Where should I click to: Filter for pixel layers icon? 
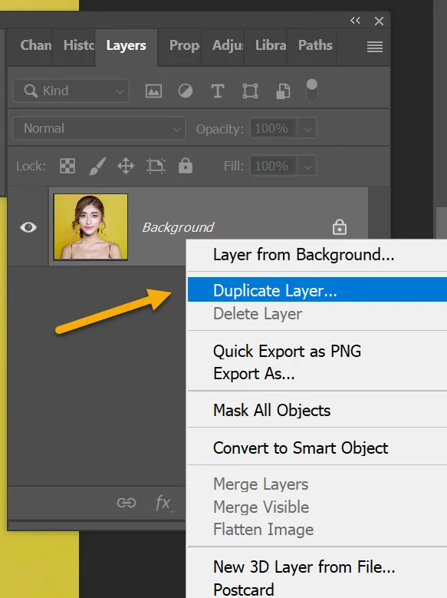[x=153, y=91]
